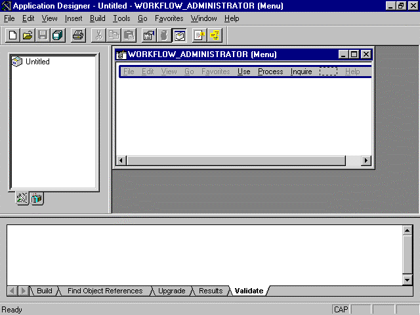Click menu window horizontal scroll-left arrow

[121, 160]
